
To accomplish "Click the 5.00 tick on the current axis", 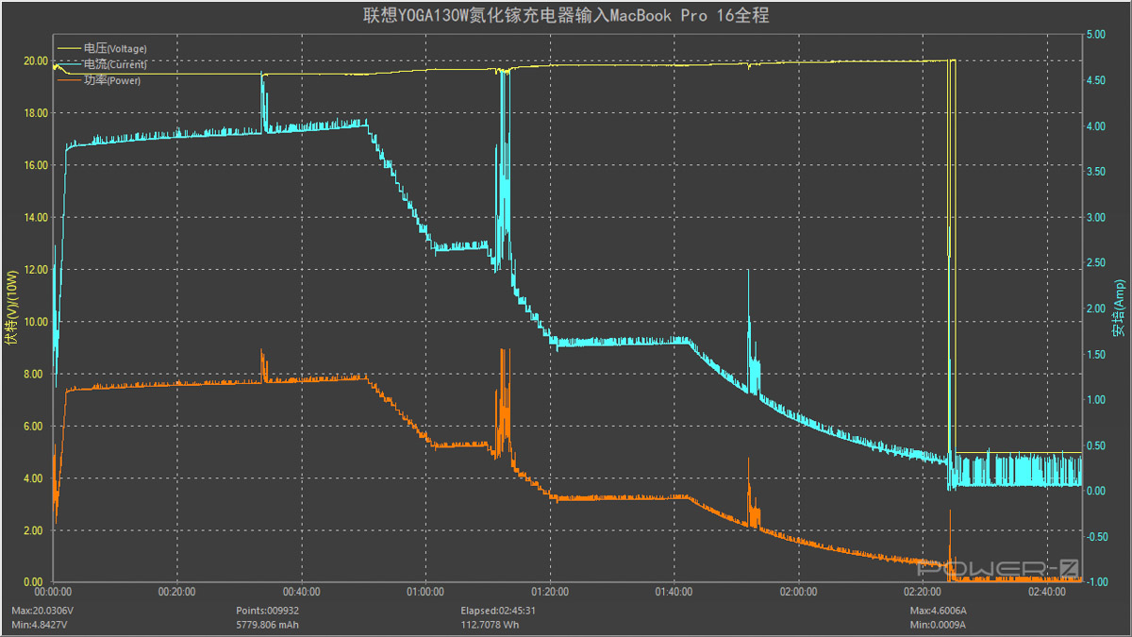I will (1095, 34).
